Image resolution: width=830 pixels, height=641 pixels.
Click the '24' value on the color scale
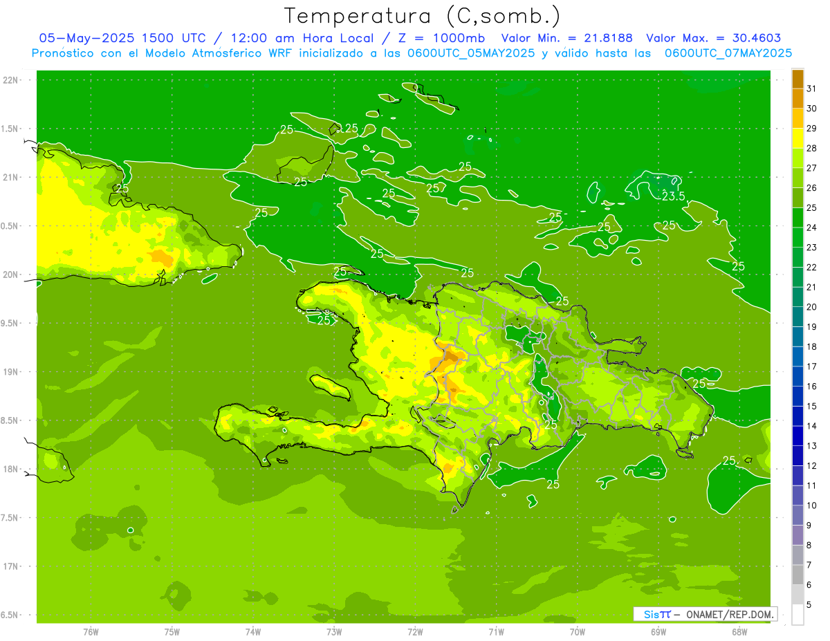(812, 227)
